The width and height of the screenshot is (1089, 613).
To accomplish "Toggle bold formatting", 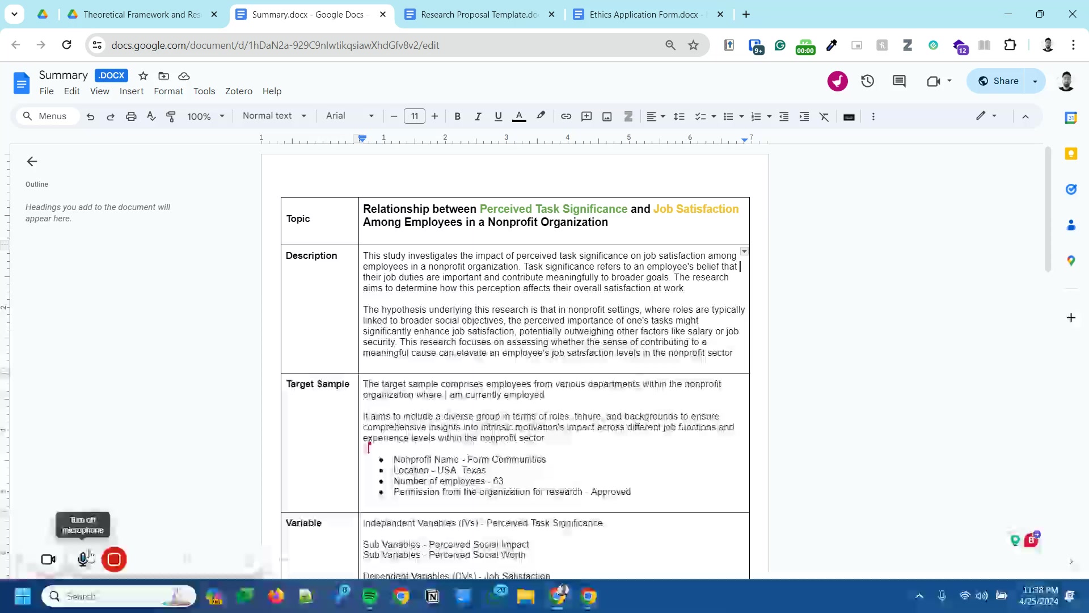I will click(457, 116).
